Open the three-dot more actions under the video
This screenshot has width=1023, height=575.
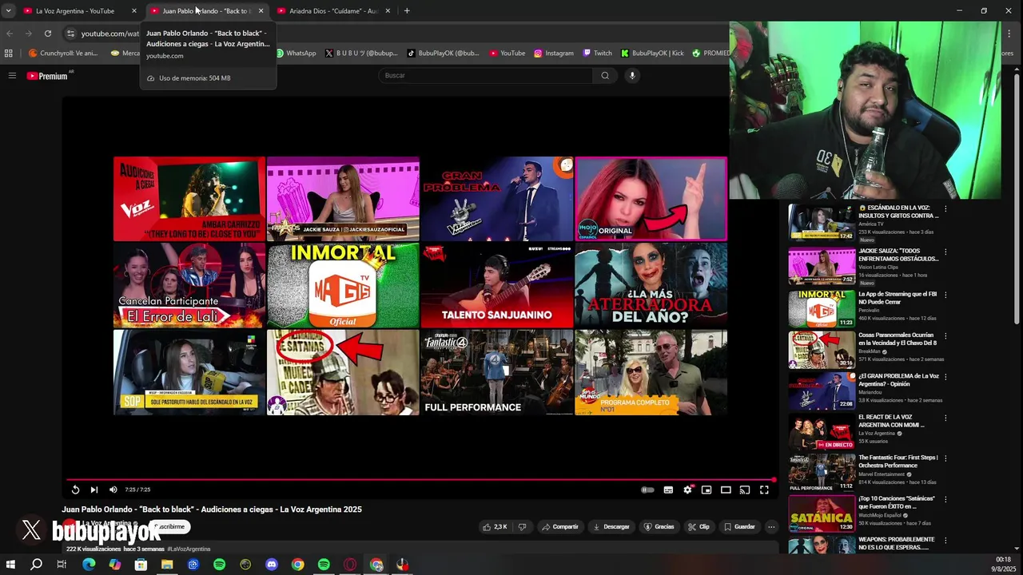coord(771,527)
